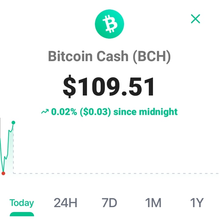
Task: Click the Bitcoin Cash logo icon
Action: point(109,24)
